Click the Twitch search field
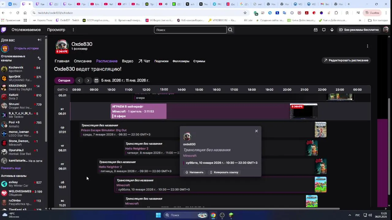392x220 pixels. coord(190,30)
